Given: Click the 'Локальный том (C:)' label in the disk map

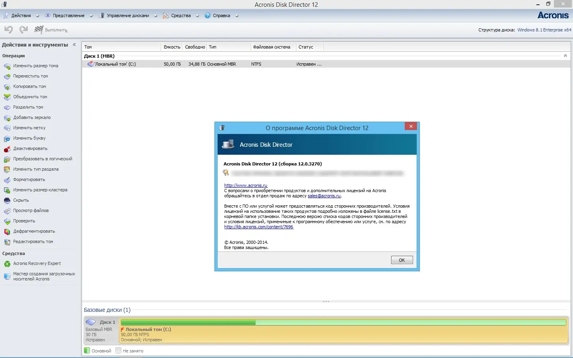Looking at the screenshot, I should 148,329.
